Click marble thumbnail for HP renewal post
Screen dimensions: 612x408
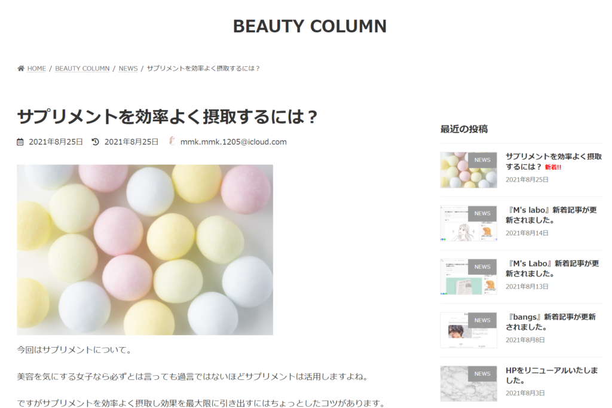[469, 384]
